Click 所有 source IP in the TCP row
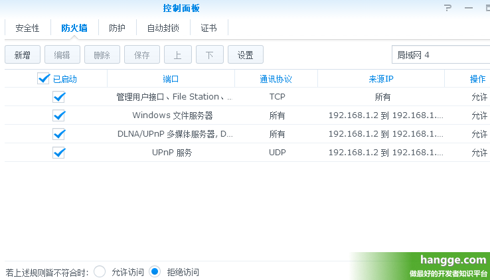The height and width of the screenshot is (280, 490). pyautogui.click(x=382, y=97)
